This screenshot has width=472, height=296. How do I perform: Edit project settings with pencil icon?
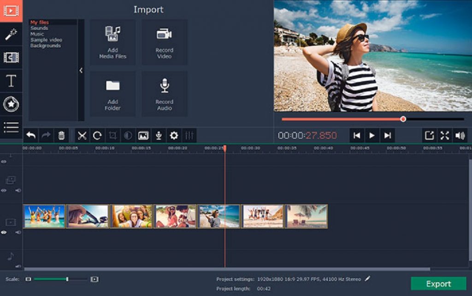(367, 278)
